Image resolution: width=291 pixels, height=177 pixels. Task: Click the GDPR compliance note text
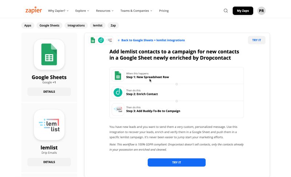[x=176, y=147]
